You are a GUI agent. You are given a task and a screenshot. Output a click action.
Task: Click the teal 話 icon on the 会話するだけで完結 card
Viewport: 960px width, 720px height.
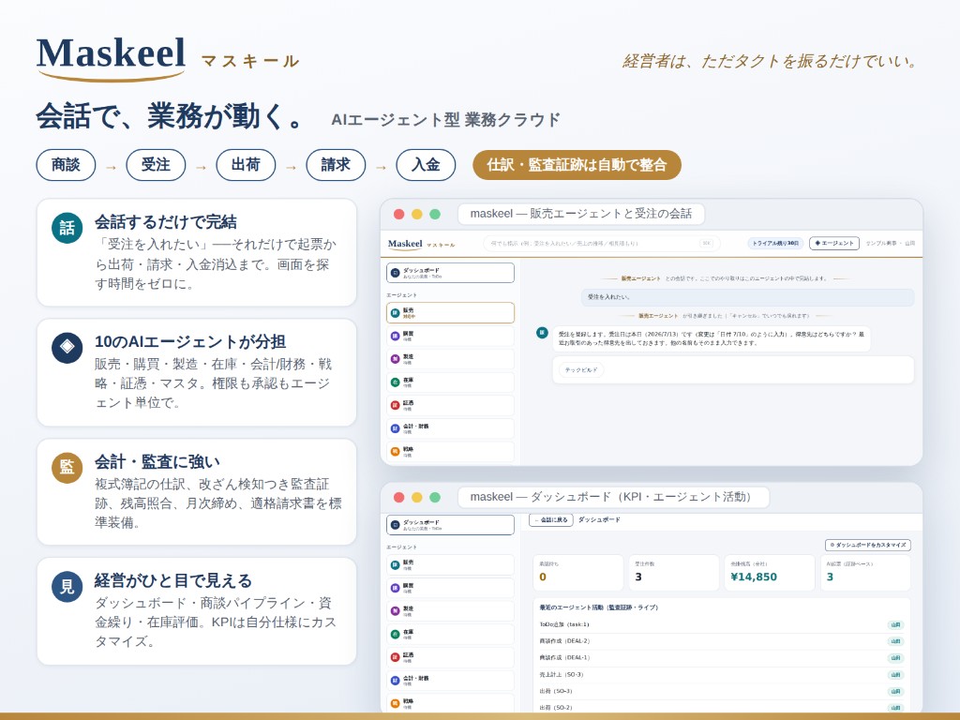[x=67, y=228]
